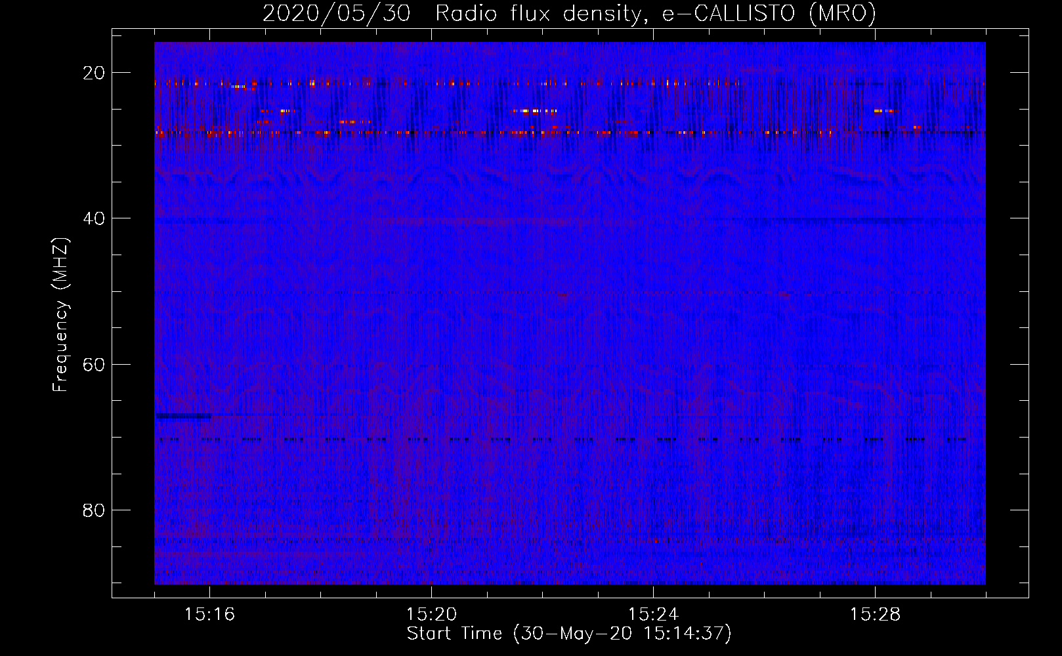Click the "60" frequency tick label

[94, 364]
